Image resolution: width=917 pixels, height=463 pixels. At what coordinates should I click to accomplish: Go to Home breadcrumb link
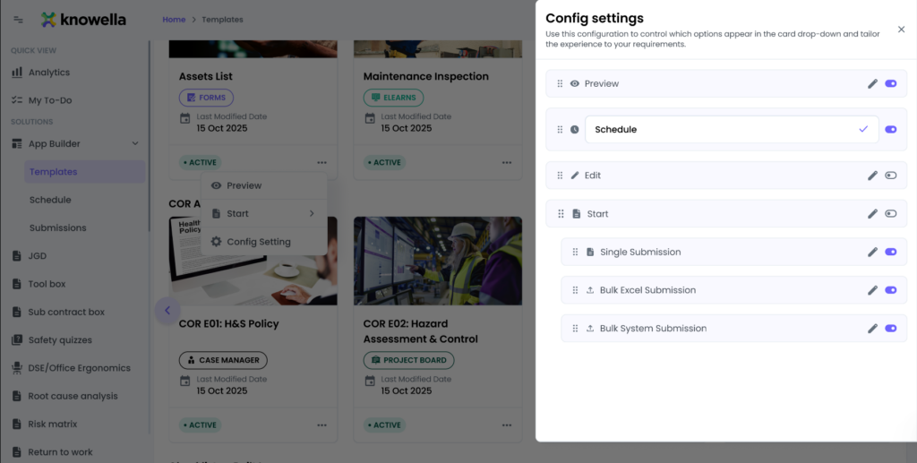tap(174, 20)
